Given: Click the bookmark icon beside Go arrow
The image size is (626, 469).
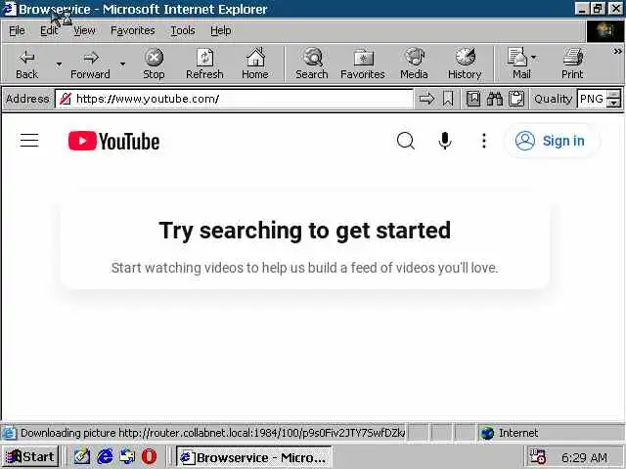Looking at the screenshot, I should point(448,99).
